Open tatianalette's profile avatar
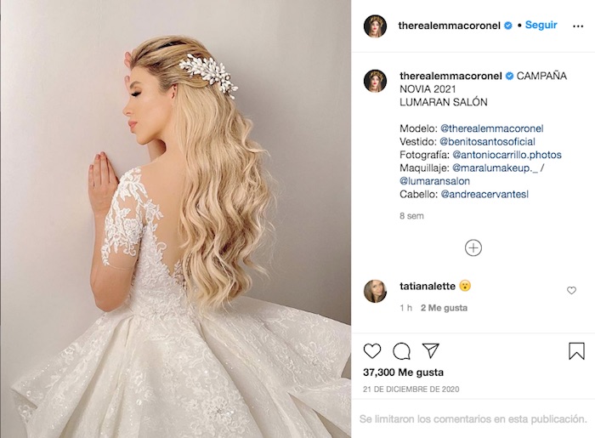Screen dimensions: 595x438 (x=375, y=291)
